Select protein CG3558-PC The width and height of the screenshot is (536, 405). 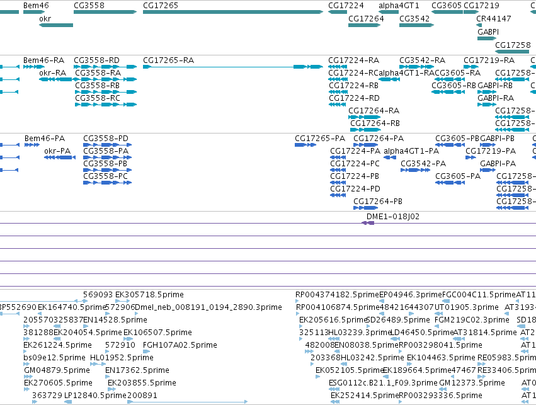pos(106,176)
